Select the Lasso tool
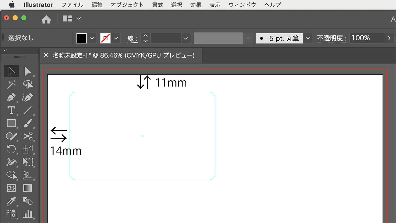Viewport: 396px width, 223px height. 28,84
